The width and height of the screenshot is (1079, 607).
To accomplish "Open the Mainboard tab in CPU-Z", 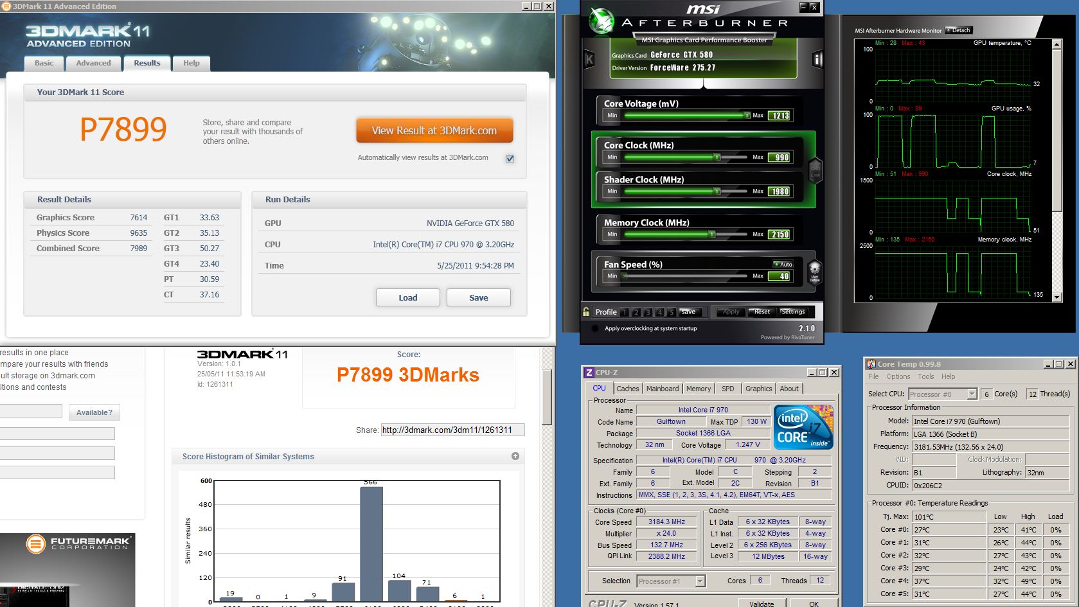I will (x=663, y=389).
